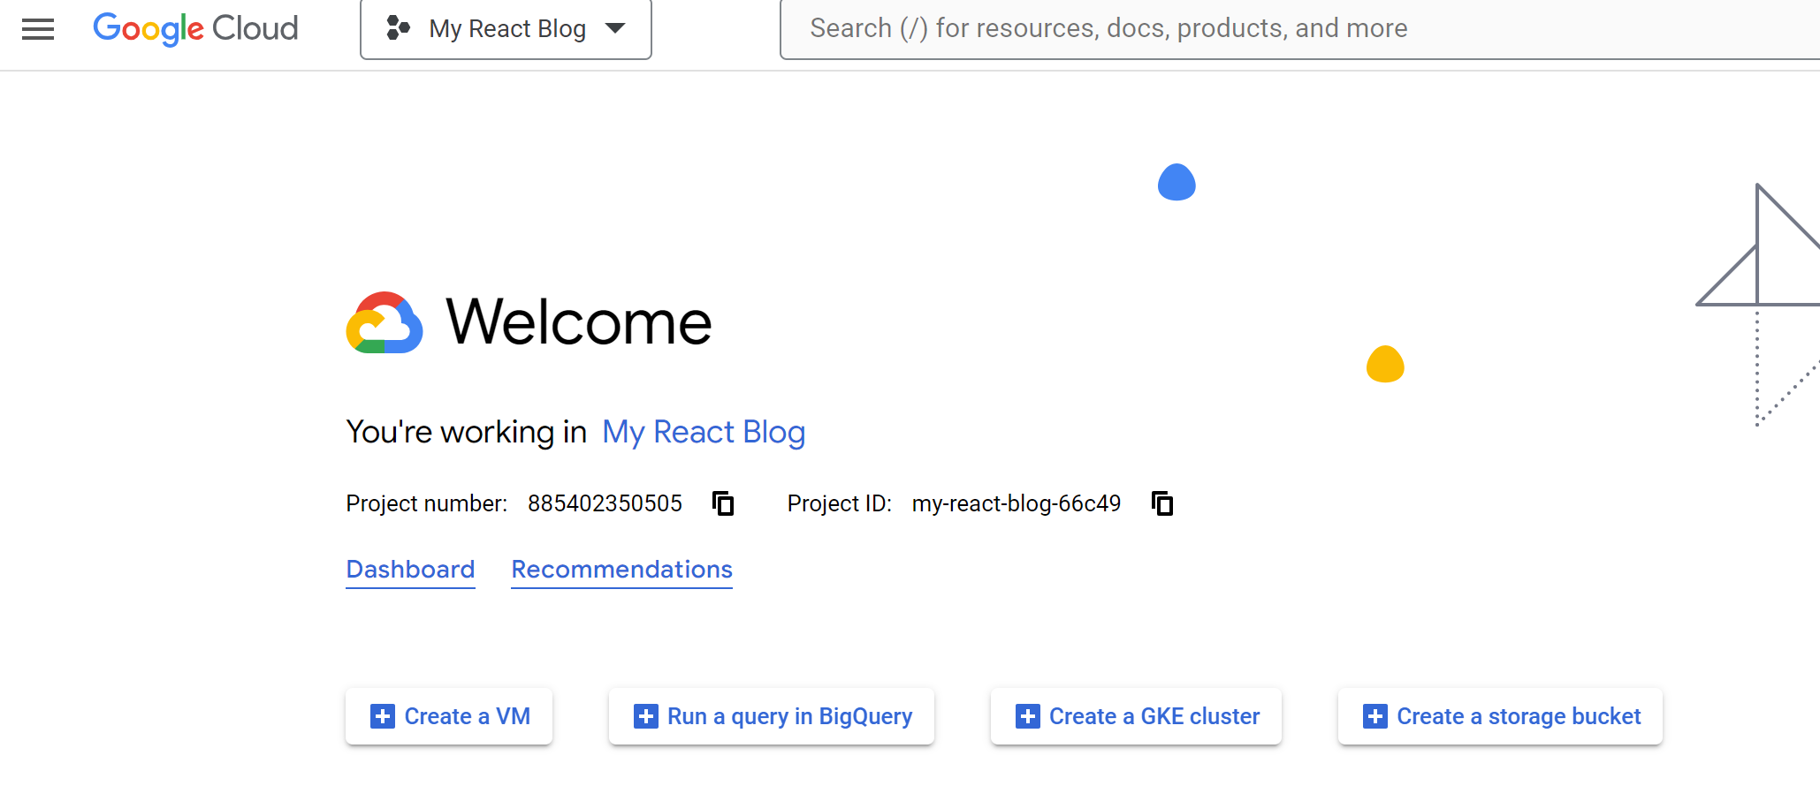This screenshot has width=1820, height=786.
Task: Copy the project number to clipboard
Action: pyautogui.click(x=723, y=503)
